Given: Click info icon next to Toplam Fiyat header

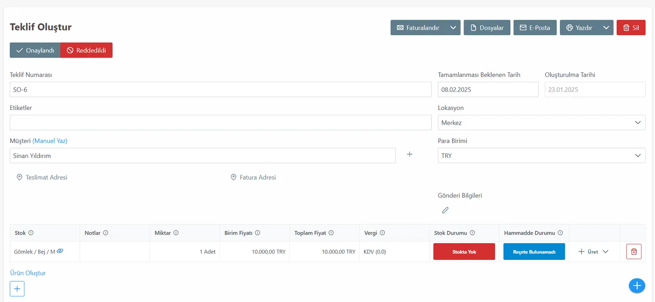Looking at the screenshot, I should tap(331, 233).
